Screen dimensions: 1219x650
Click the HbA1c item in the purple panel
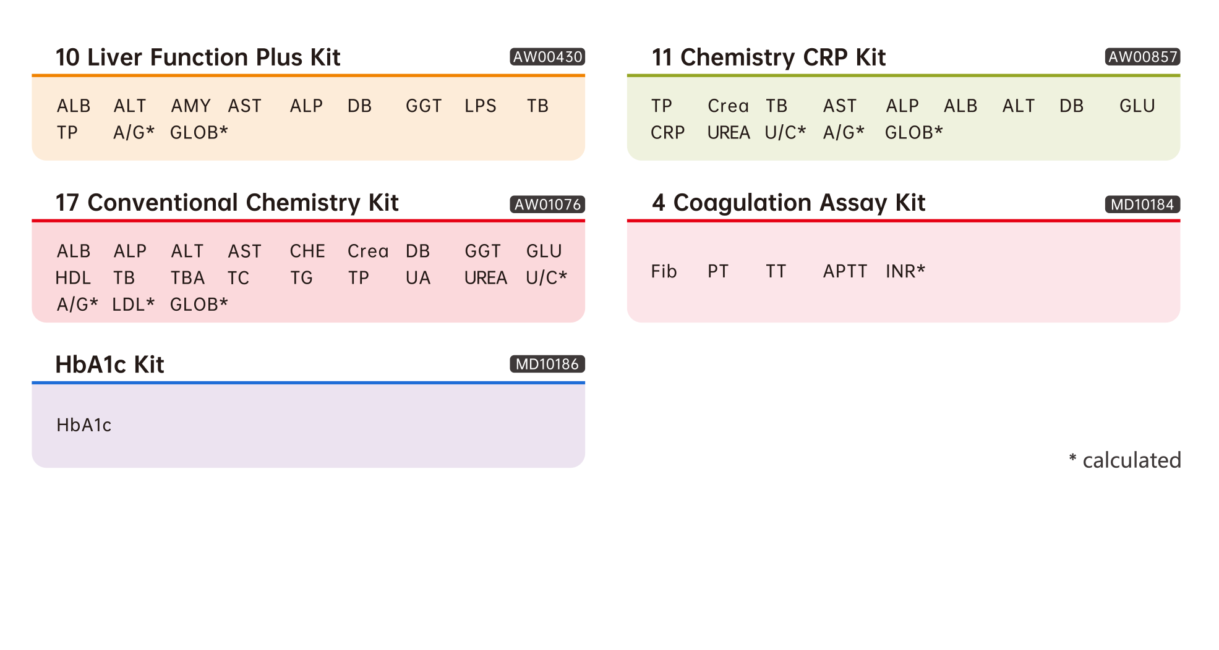click(83, 425)
